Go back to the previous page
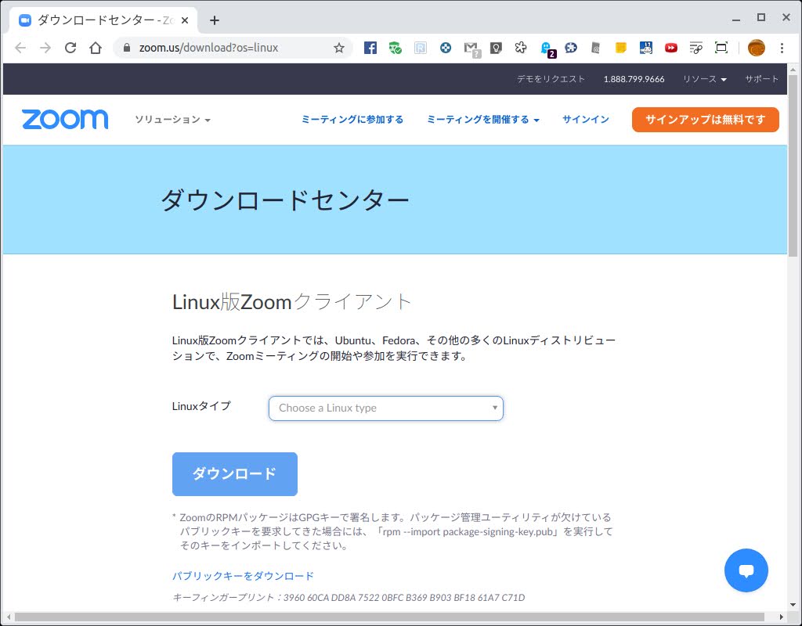This screenshot has height=626, width=802. point(20,48)
